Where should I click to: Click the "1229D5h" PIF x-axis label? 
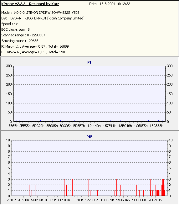coord(92,200)
